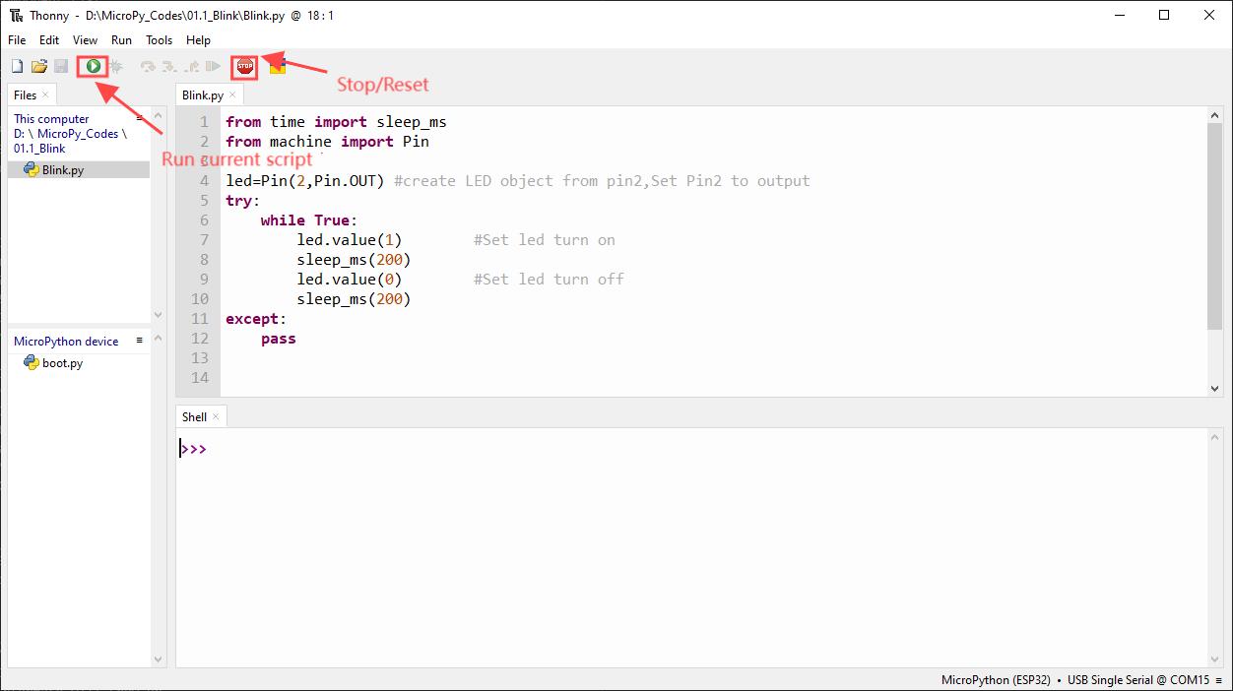The image size is (1233, 691).
Task: Run current script with the green play icon
Action: point(93,67)
